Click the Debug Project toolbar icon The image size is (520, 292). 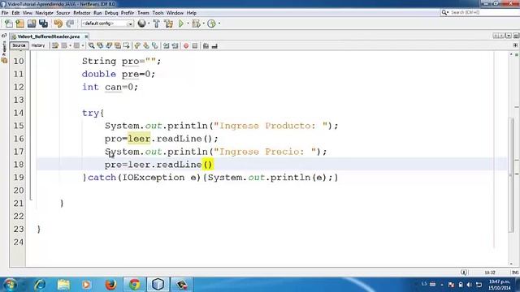tap(196, 24)
